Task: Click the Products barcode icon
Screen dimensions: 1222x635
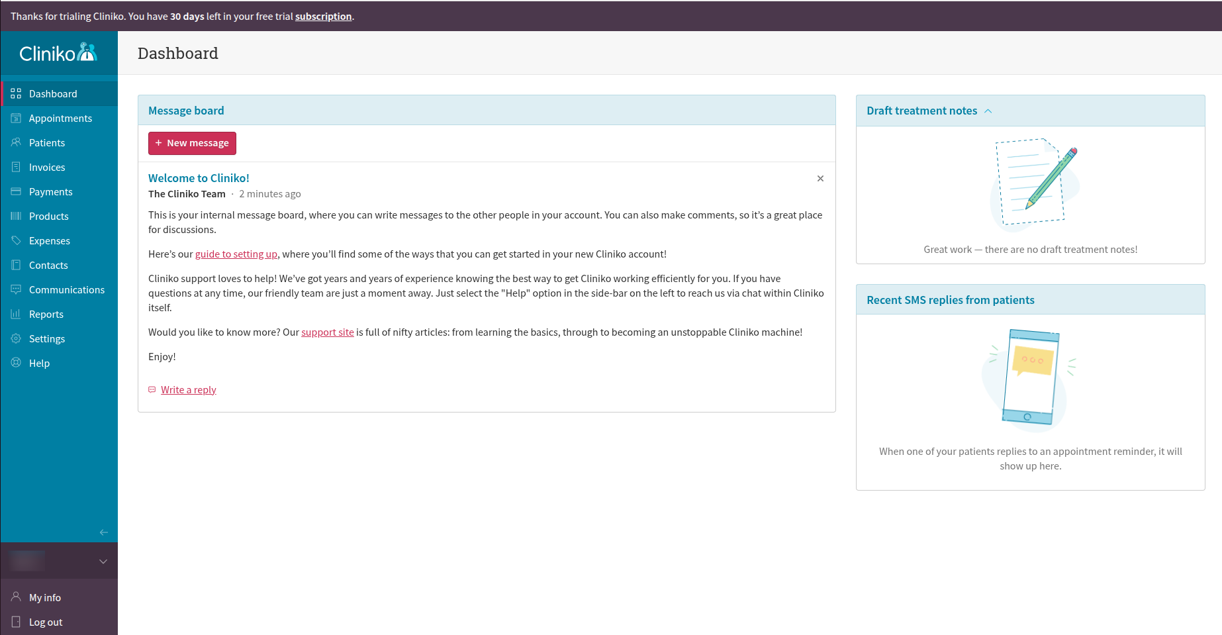Action: pos(16,216)
